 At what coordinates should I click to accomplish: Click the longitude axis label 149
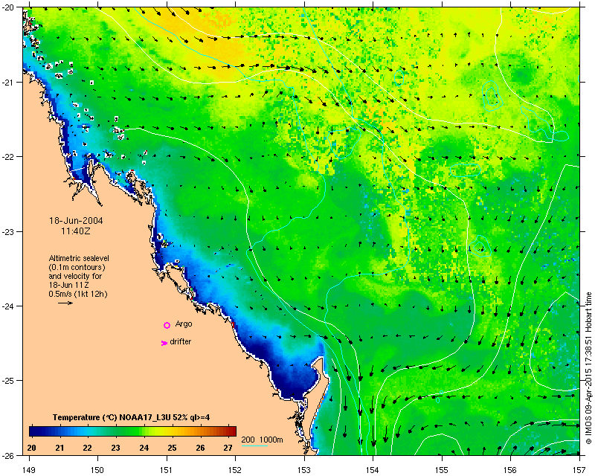pos(29,470)
